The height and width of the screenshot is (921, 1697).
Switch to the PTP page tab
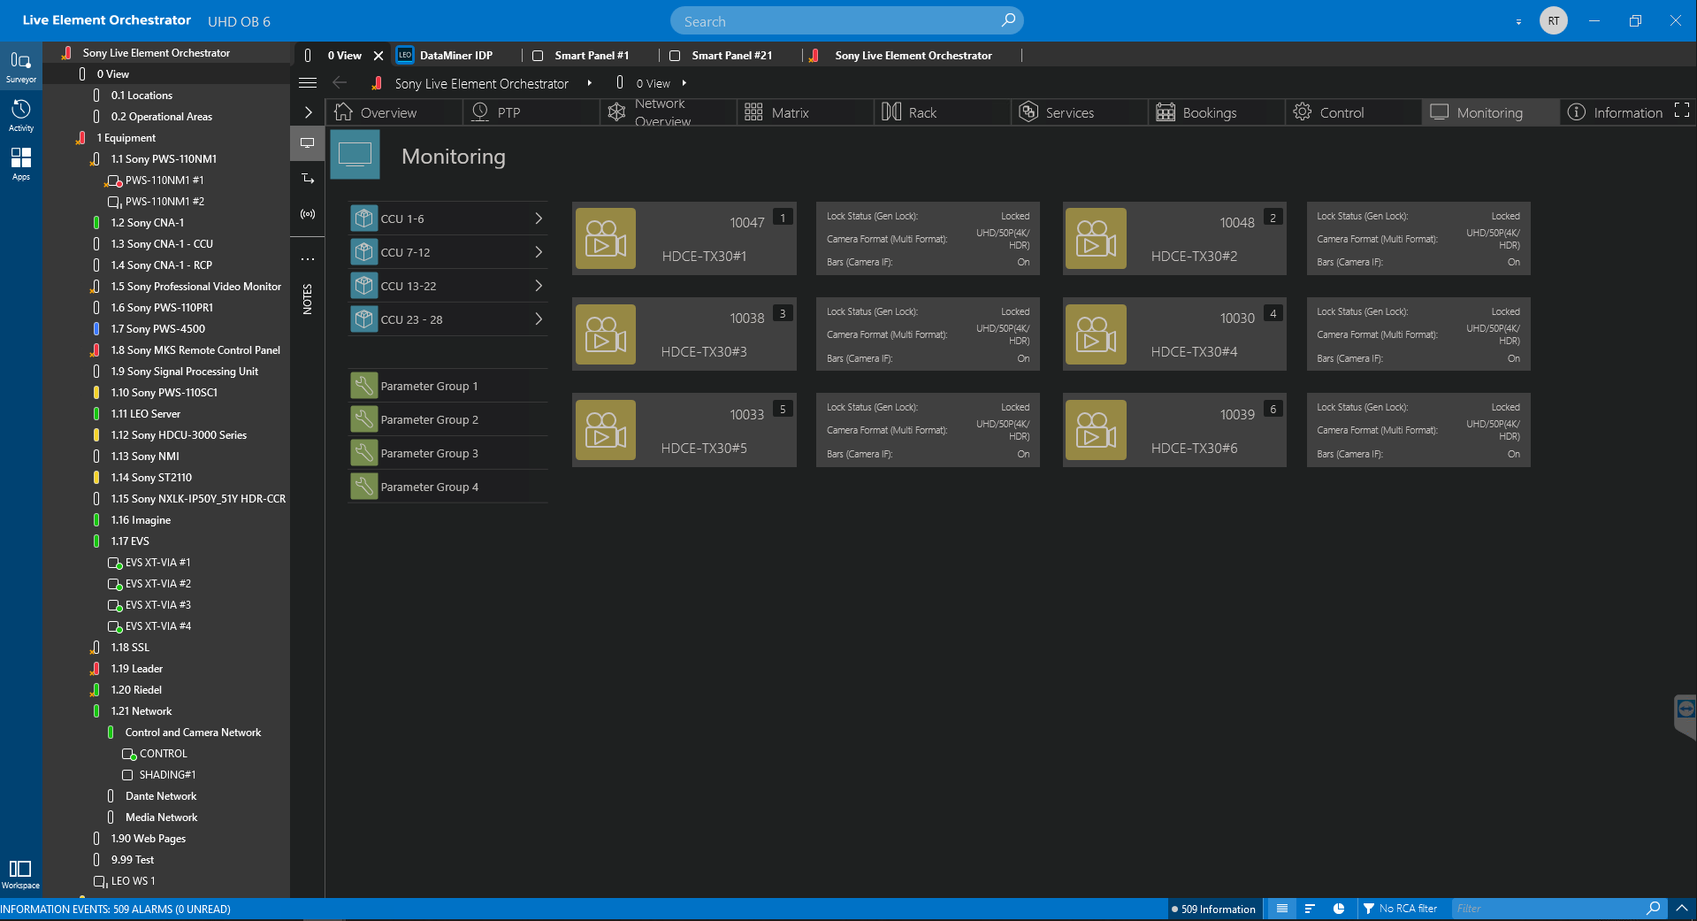tap(531, 112)
